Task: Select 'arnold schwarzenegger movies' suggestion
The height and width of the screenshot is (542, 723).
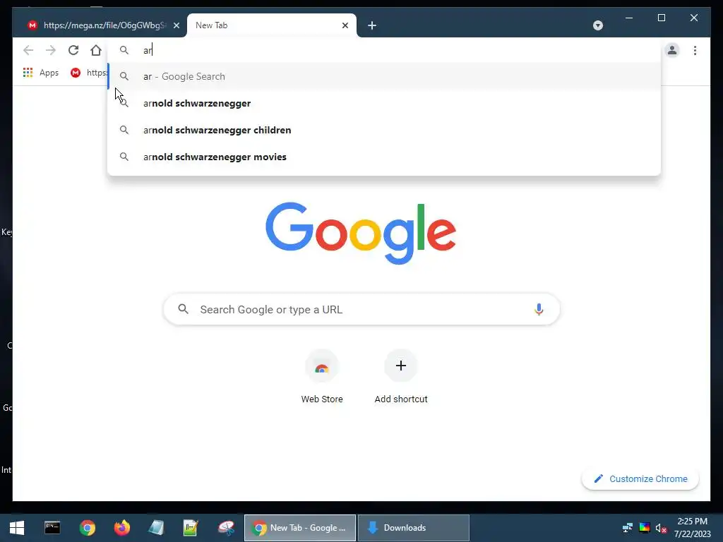Action: tap(383, 157)
